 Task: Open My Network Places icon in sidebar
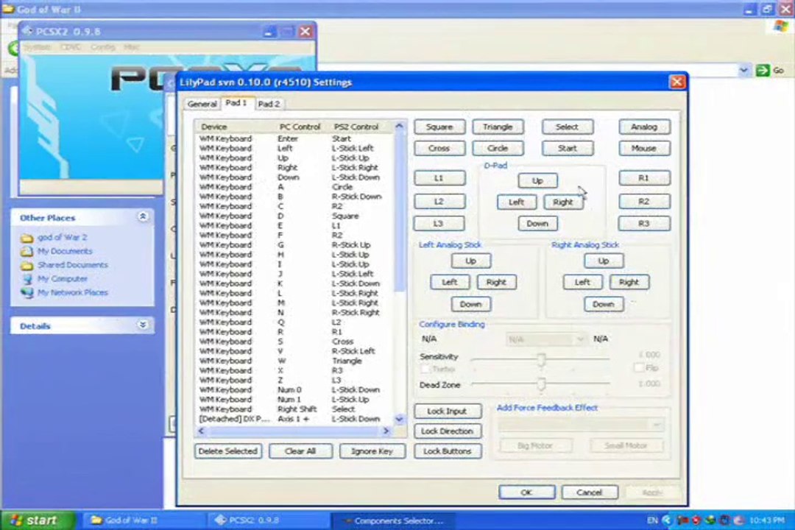pyautogui.click(x=27, y=293)
